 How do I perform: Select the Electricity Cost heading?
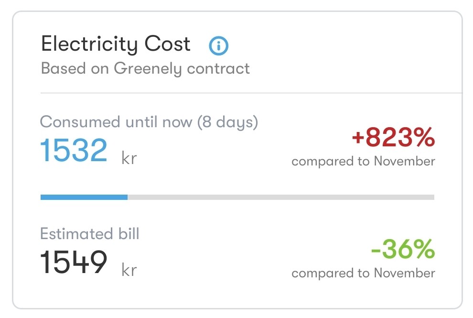[x=116, y=44]
